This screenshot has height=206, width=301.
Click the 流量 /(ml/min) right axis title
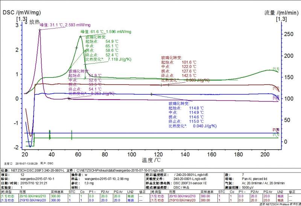tap(281, 13)
